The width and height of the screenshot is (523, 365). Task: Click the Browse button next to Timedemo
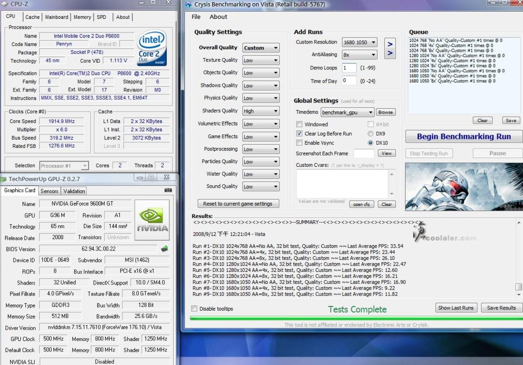click(x=385, y=112)
